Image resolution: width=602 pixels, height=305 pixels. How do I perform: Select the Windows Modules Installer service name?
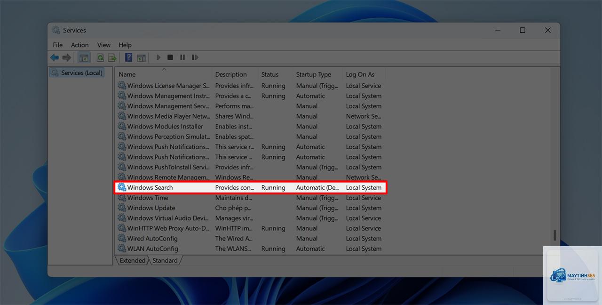tap(165, 126)
